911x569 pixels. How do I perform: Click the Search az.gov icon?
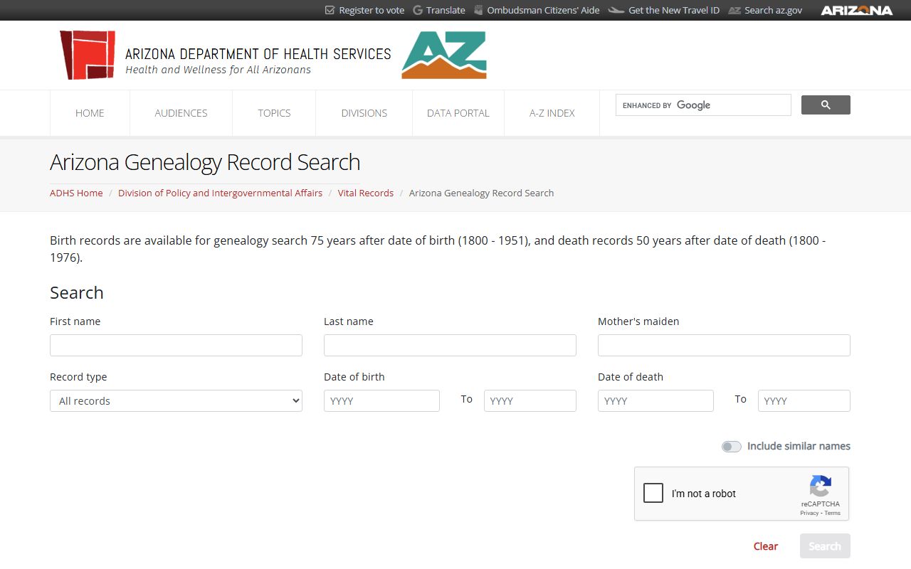pos(734,10)
